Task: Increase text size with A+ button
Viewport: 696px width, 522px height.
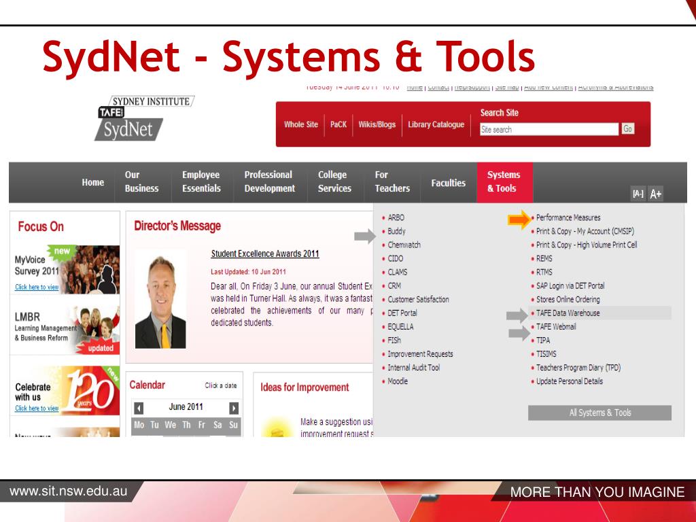Action: click(655, 194)
